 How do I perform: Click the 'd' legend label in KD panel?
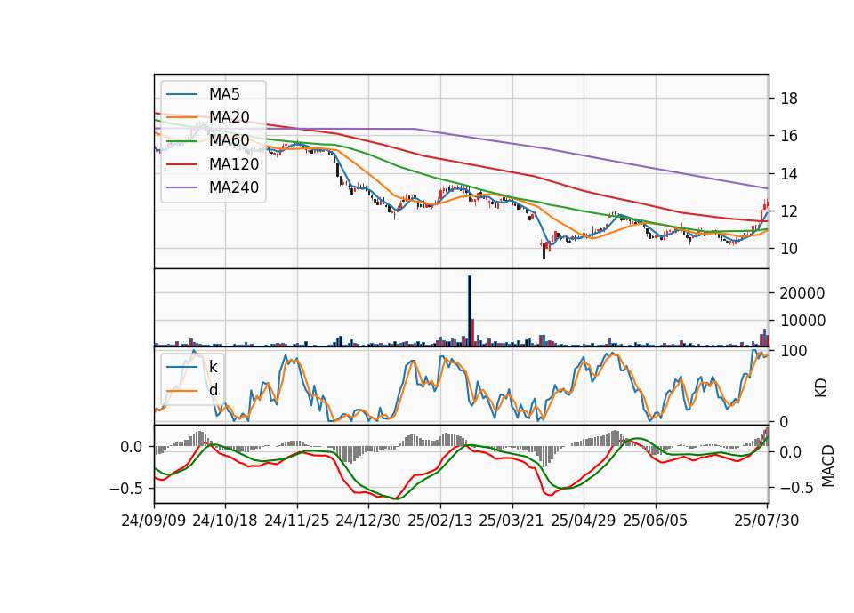coord(213,390)
